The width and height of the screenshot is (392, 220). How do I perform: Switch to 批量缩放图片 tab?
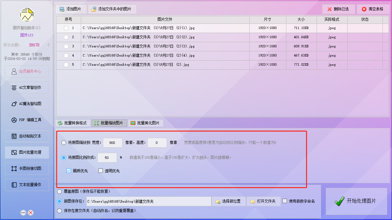pyautogui.click(x=109, y=123)
